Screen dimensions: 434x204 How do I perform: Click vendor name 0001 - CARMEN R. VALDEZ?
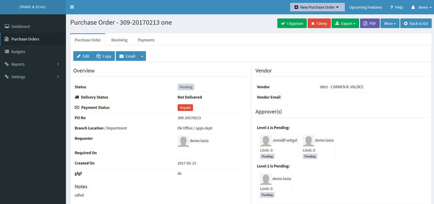click(x=342, y=87)
